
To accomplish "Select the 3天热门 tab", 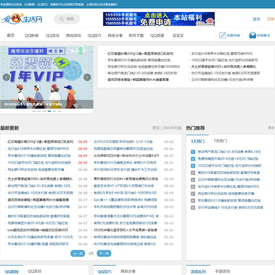I will tap(198, 141).
